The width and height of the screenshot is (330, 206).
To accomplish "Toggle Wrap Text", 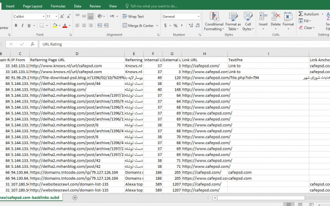I will click(x=133, y=16).
